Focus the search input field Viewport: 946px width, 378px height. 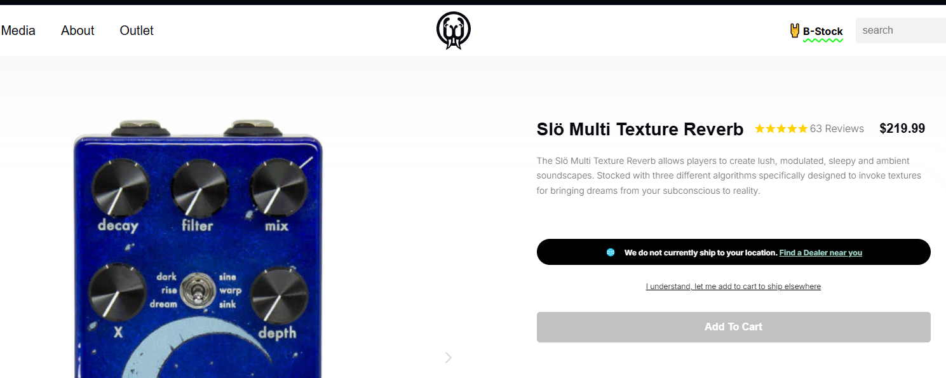(x=901, y=30)
